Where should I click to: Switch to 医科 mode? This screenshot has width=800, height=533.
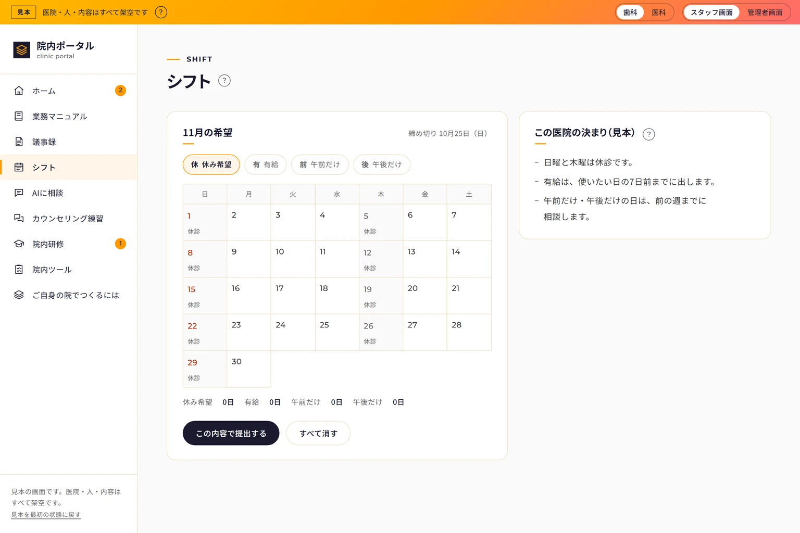click(x=659, y=12)
